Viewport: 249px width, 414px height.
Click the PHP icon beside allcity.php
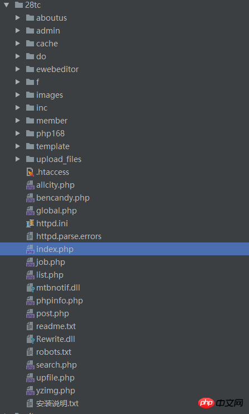pos(30,185)
